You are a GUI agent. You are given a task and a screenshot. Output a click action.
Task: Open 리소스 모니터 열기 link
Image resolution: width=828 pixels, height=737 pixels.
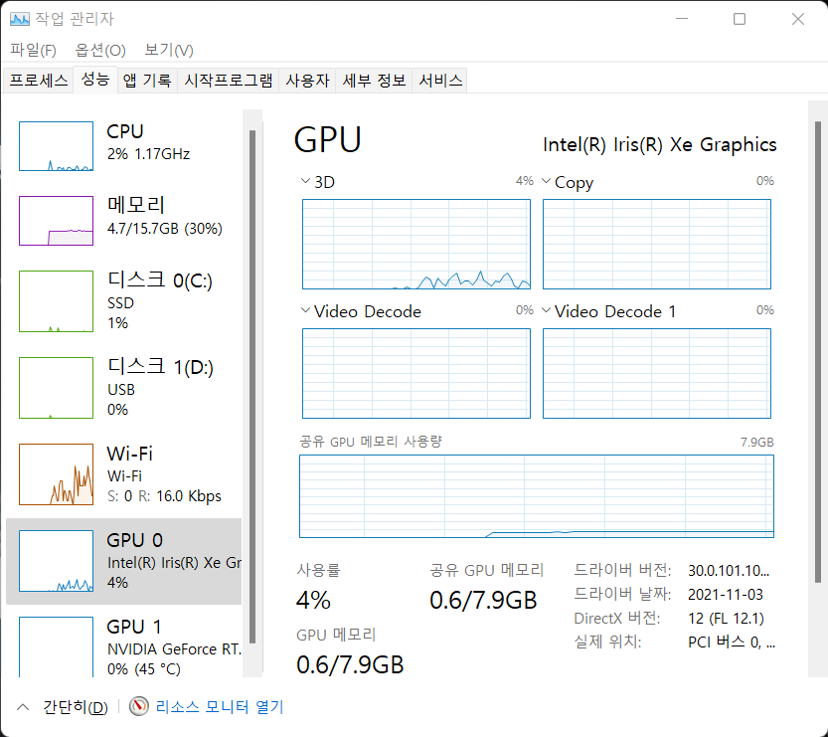pos(219,706)
